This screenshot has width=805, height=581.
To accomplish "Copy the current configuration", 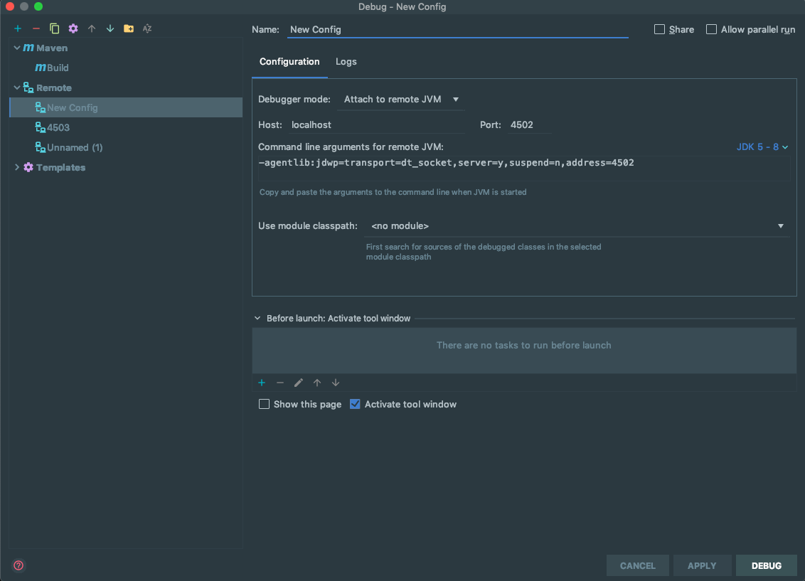I will (54, 28).
